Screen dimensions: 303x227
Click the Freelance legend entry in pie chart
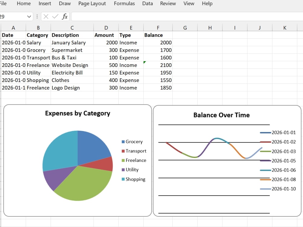pyautogui.click(x=134, y=160)
